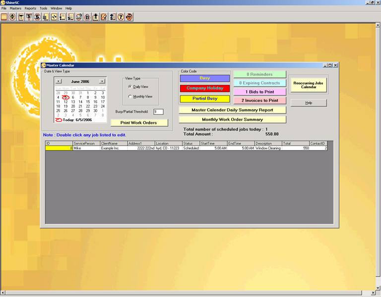Click the Help button in Master Calendar

pyautogui.click(x=309, y=103)
